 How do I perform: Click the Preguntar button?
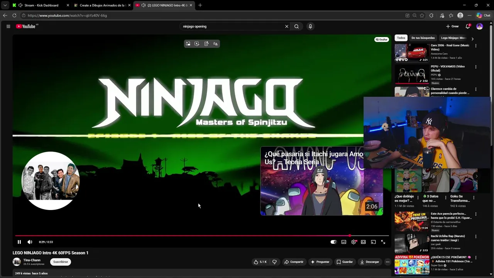(x=320, y=262)
